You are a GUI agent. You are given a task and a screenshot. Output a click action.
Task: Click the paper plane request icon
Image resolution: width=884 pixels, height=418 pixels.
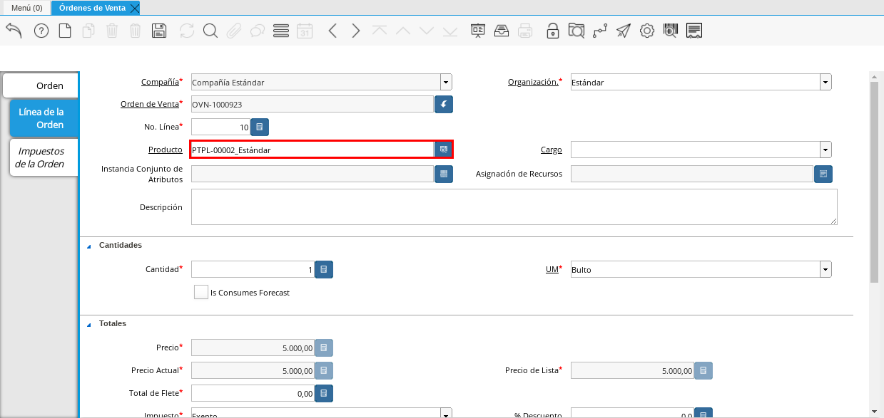[624, 31]
